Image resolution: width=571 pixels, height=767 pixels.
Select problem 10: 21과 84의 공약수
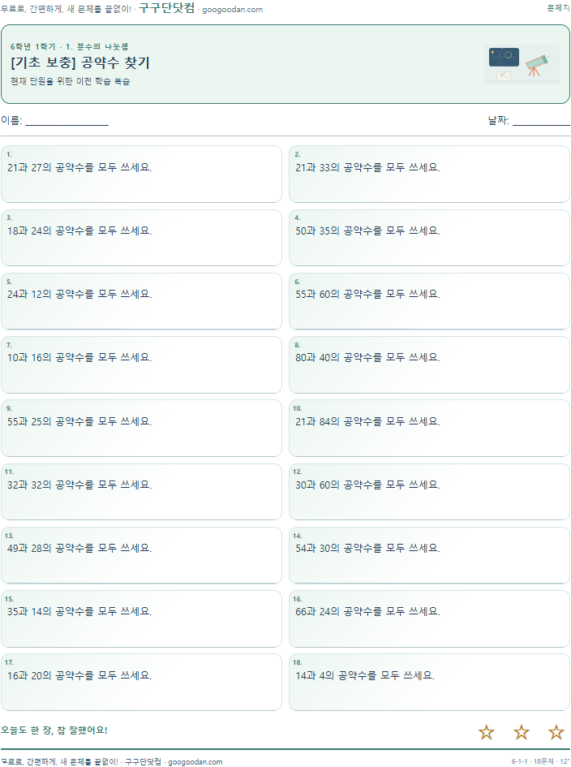pyautogui.click(x=429, y=428)
